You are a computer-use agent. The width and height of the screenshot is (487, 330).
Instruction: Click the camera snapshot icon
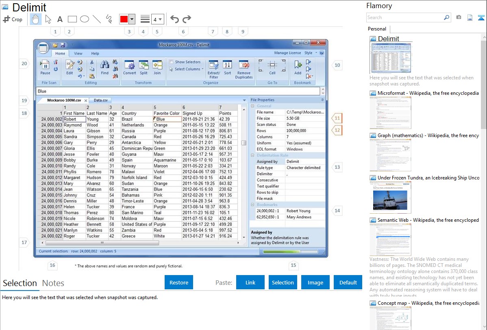(x=459, y=17)
